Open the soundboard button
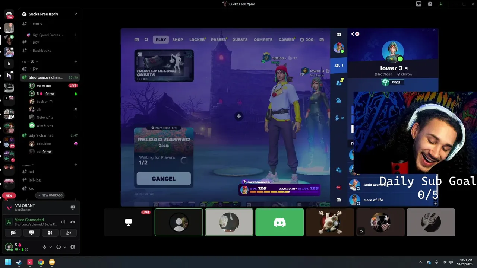This screenshot has height=268, width=477. (69, 233)
